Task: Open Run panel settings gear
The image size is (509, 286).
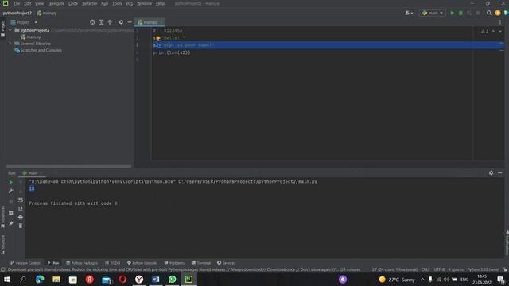Action: [x=491, y=173]
